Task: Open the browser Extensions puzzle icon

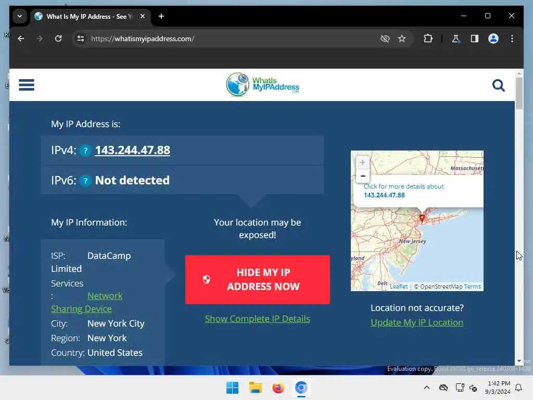Action: coord(428,39)
